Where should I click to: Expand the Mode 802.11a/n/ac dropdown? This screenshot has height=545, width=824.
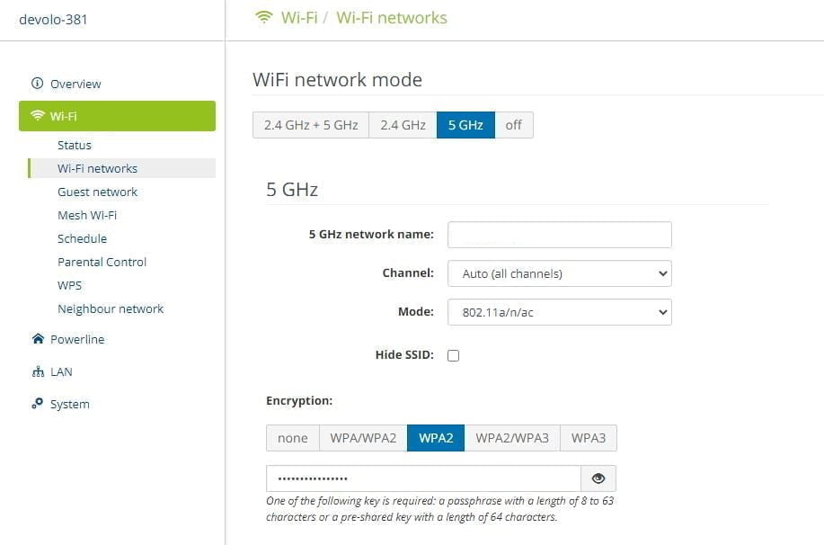point(559,312)
